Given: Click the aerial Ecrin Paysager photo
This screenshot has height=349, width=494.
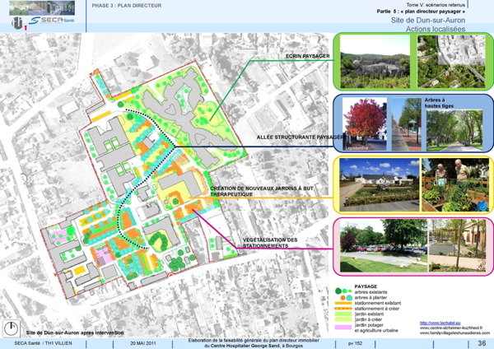Looking at the screenshot, I should point(374,61).
